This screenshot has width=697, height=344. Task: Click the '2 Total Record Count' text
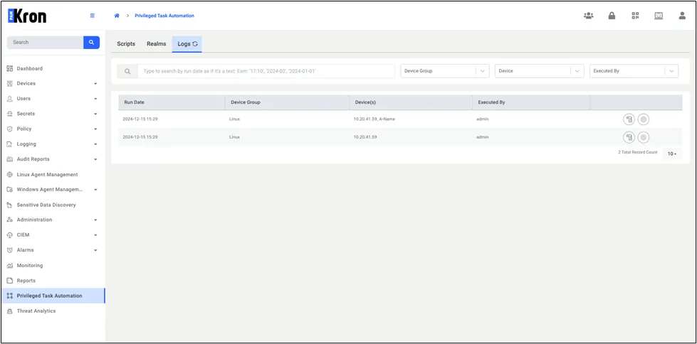click(637, 152)
